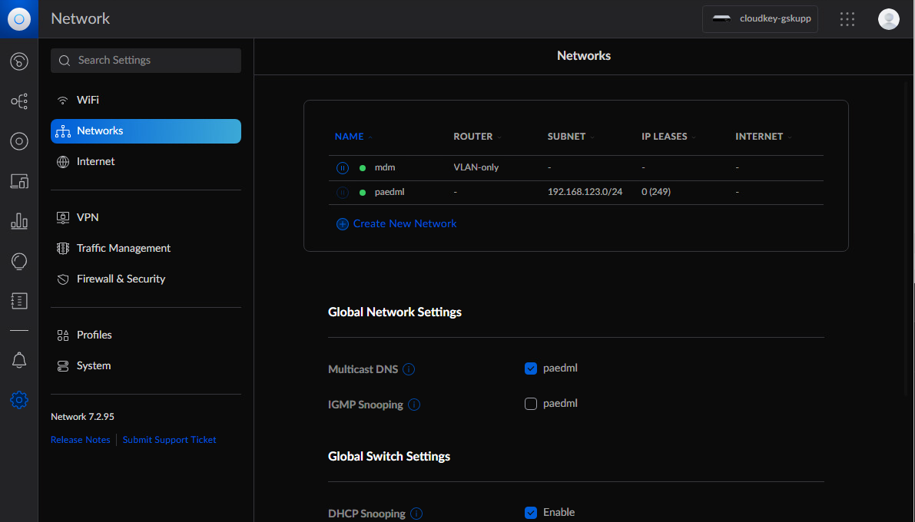Click the Settings gear icon
This screenshot has width=915, height=522.
19,399
